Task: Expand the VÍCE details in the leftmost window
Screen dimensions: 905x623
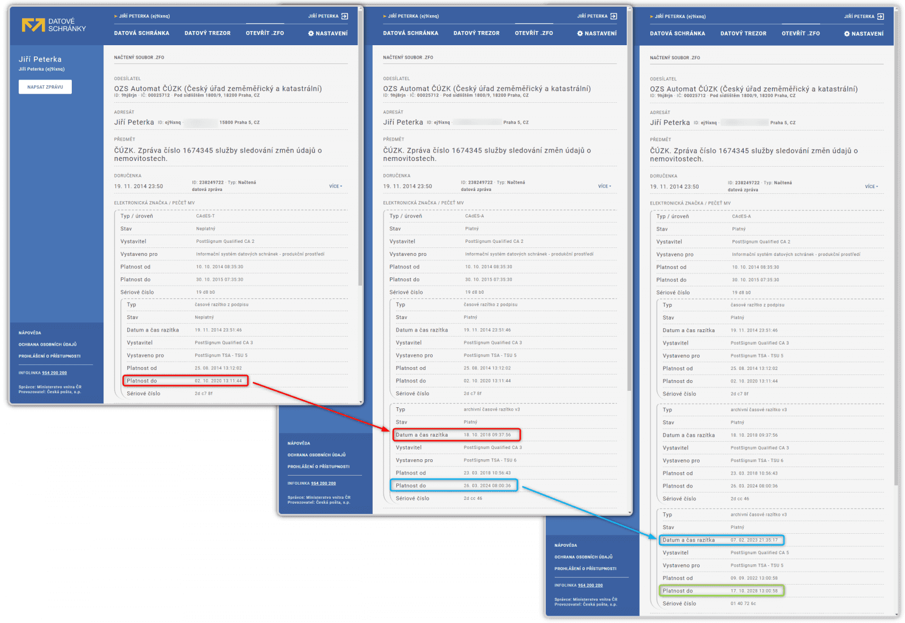Action: point(335,186)
